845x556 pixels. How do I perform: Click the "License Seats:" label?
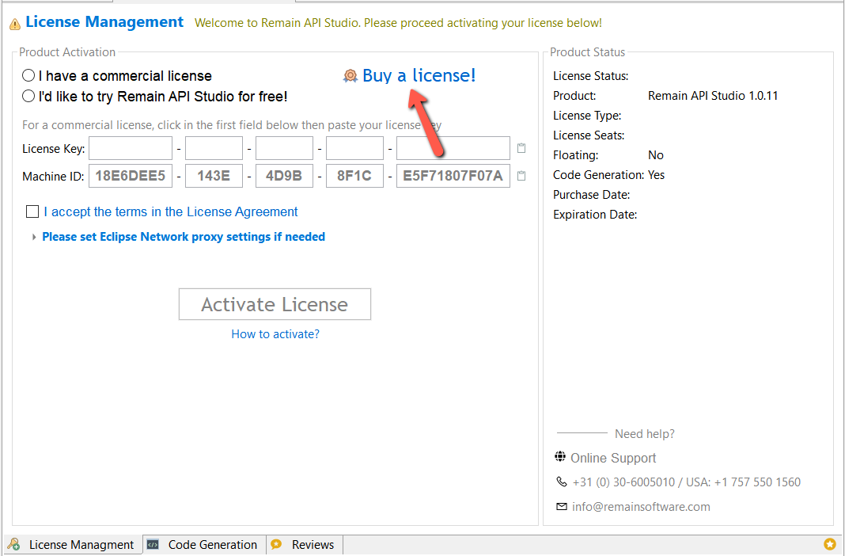pos(589,135)
